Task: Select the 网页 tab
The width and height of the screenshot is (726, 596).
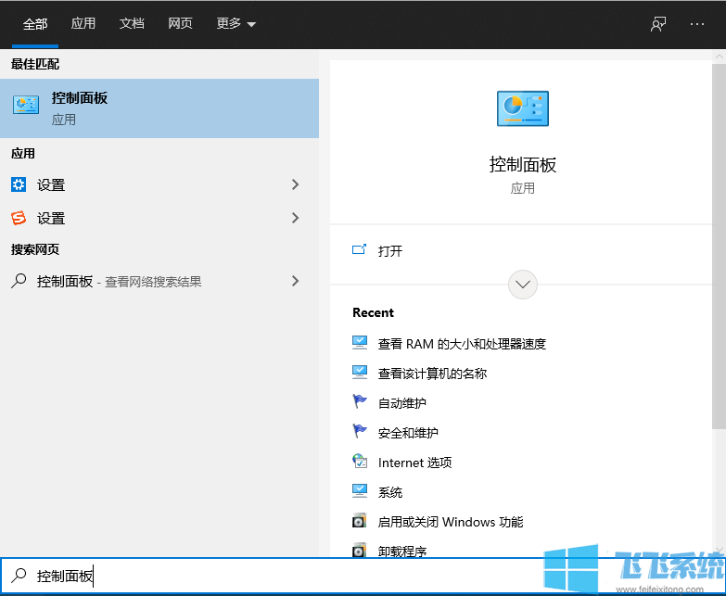Action: pyautogui.click(x=180, y=24)
